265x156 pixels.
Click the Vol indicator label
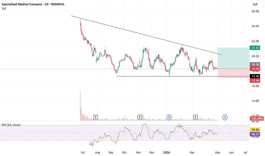click(4, 9)
